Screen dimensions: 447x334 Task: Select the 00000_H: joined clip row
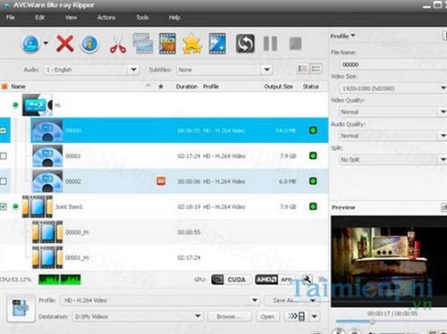[x=164, y=232]
